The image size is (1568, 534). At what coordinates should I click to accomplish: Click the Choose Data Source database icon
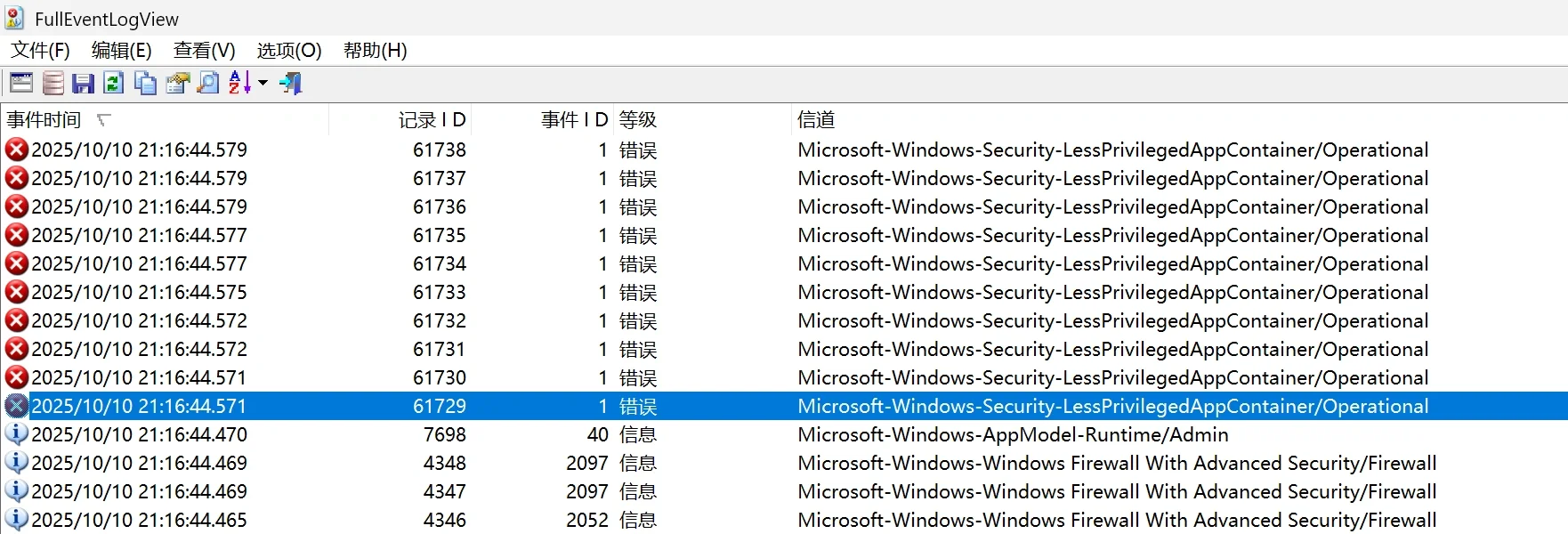click(x=53, y=84)
